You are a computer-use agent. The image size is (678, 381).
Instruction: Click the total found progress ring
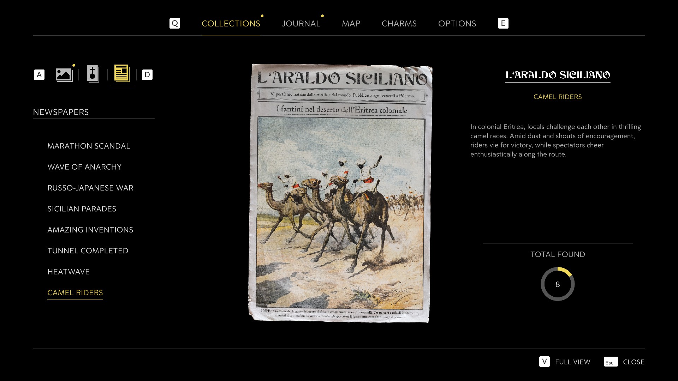[x=558, y=284]
